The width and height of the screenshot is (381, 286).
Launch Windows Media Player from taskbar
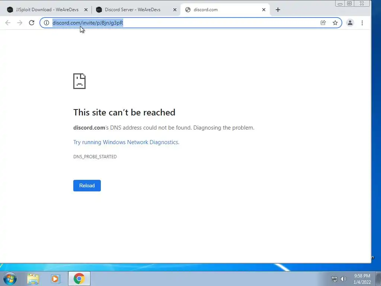[x=55, y=279]
